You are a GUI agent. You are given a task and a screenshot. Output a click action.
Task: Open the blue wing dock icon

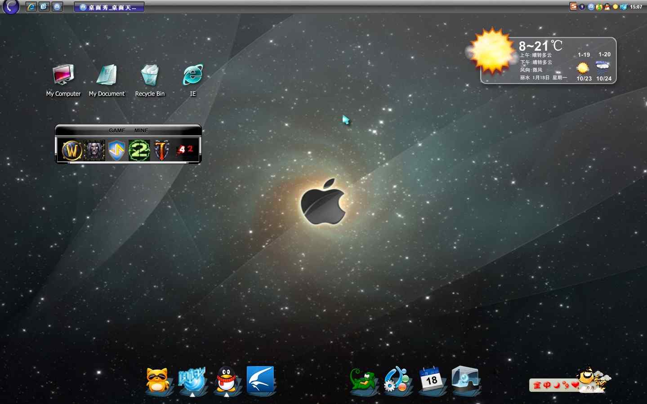pos(260,380)
